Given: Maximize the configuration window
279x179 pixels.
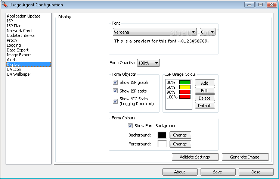Looking at the screenshot, I should (260, 4).
